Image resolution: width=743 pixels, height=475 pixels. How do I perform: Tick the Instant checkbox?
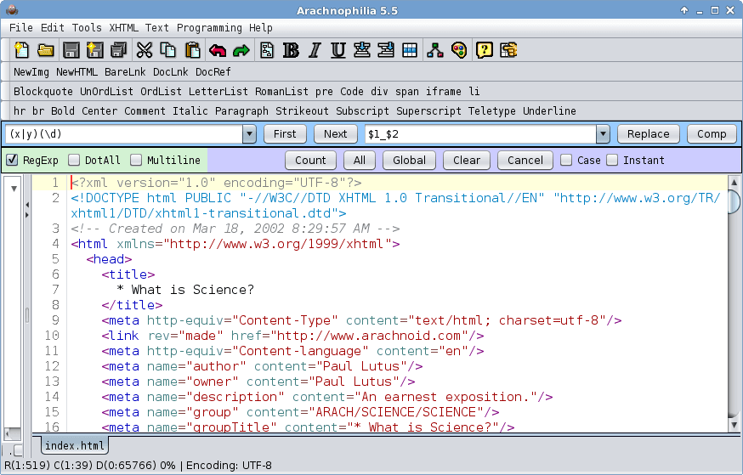[612, 160]
